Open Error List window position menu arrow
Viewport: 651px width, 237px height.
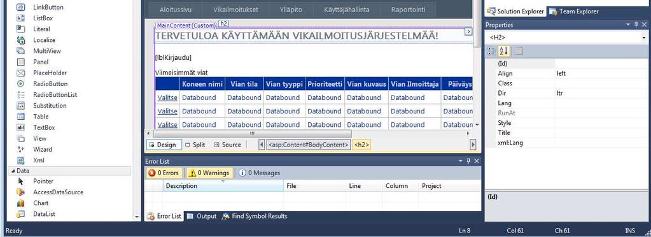pos(461,161)
